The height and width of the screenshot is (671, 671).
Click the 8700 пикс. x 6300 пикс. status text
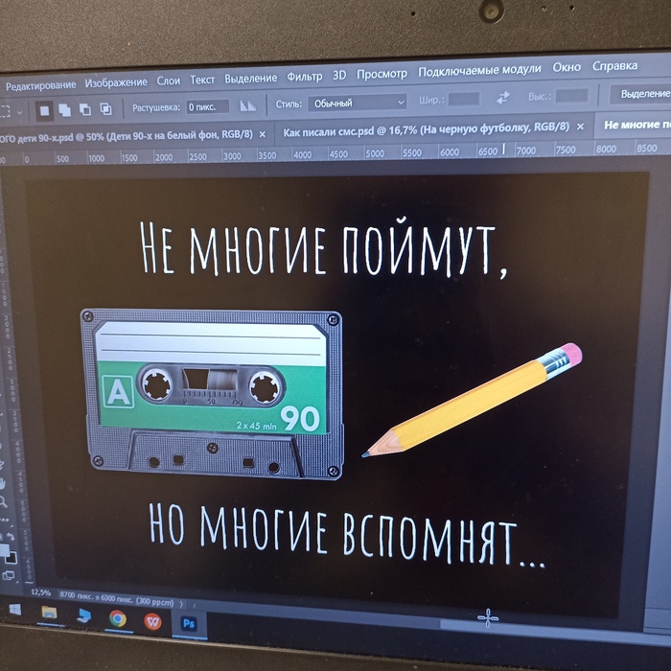click(116, 598)
